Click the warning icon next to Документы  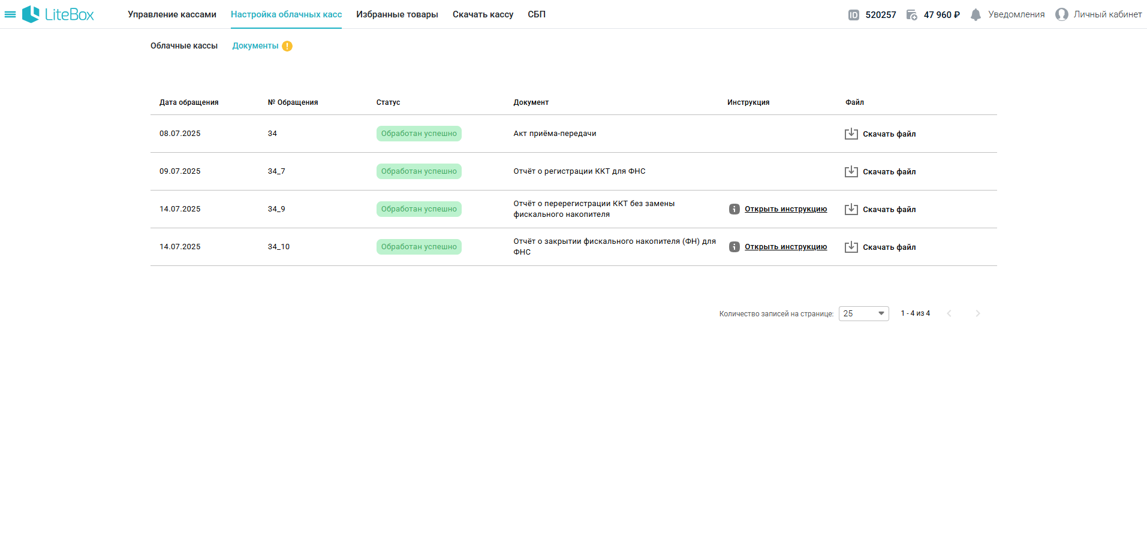287,46
